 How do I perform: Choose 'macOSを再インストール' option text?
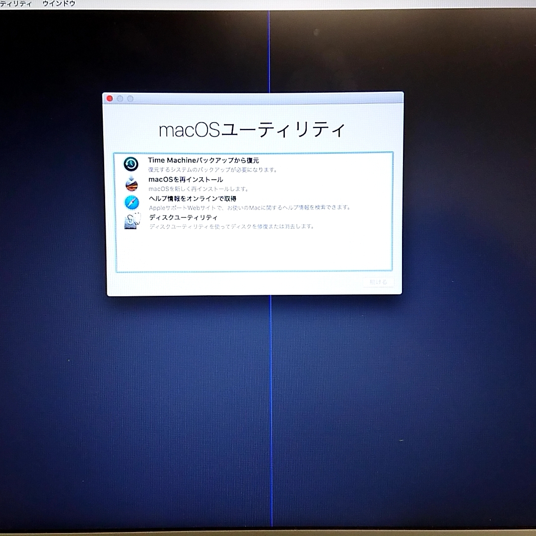pyautogui.click(x=186, y=180)
